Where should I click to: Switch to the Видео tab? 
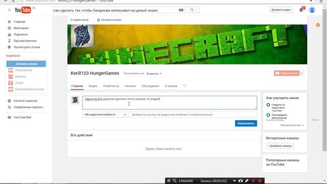tap(93, 86)
